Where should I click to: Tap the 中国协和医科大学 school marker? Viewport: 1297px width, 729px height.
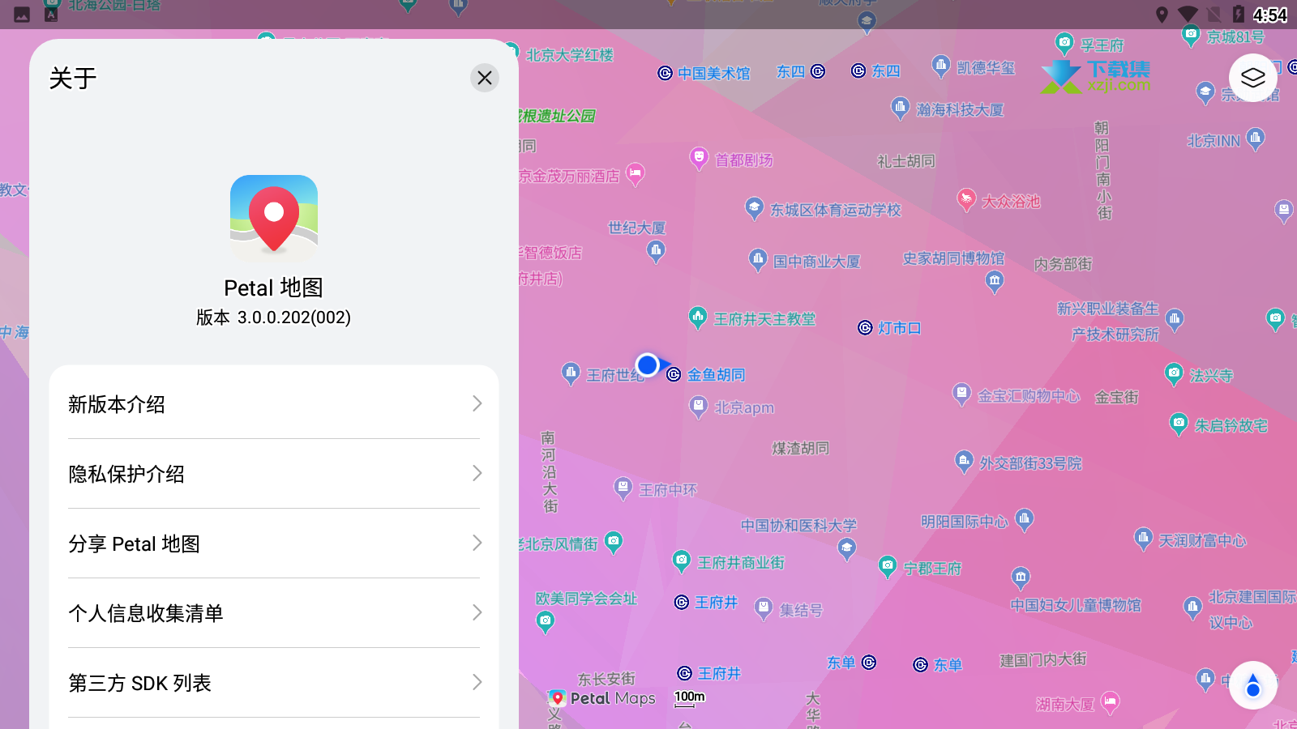pos(847,549)
